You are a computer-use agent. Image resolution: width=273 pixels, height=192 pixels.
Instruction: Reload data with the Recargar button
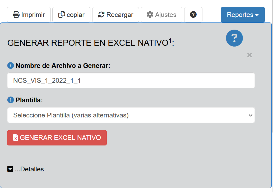(115, 15)
